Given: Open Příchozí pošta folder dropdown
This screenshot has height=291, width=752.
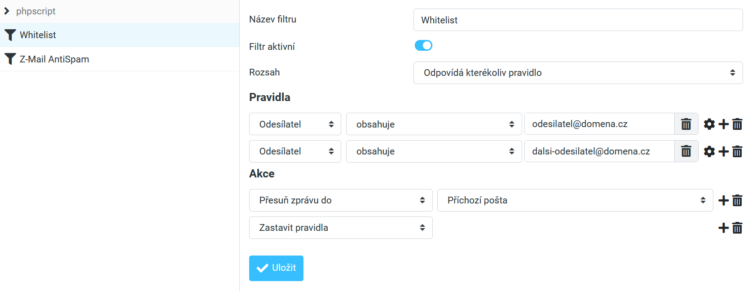Looking at the screenshot, I should pyautogui.click(x=575, y=200).
